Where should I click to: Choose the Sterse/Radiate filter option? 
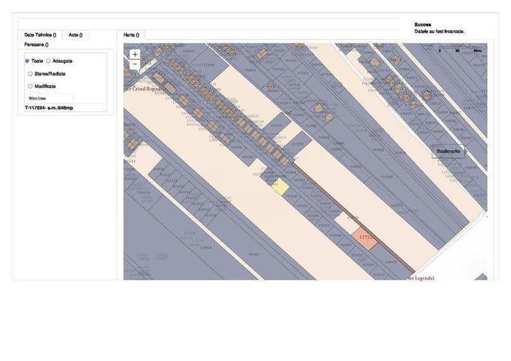30,74
